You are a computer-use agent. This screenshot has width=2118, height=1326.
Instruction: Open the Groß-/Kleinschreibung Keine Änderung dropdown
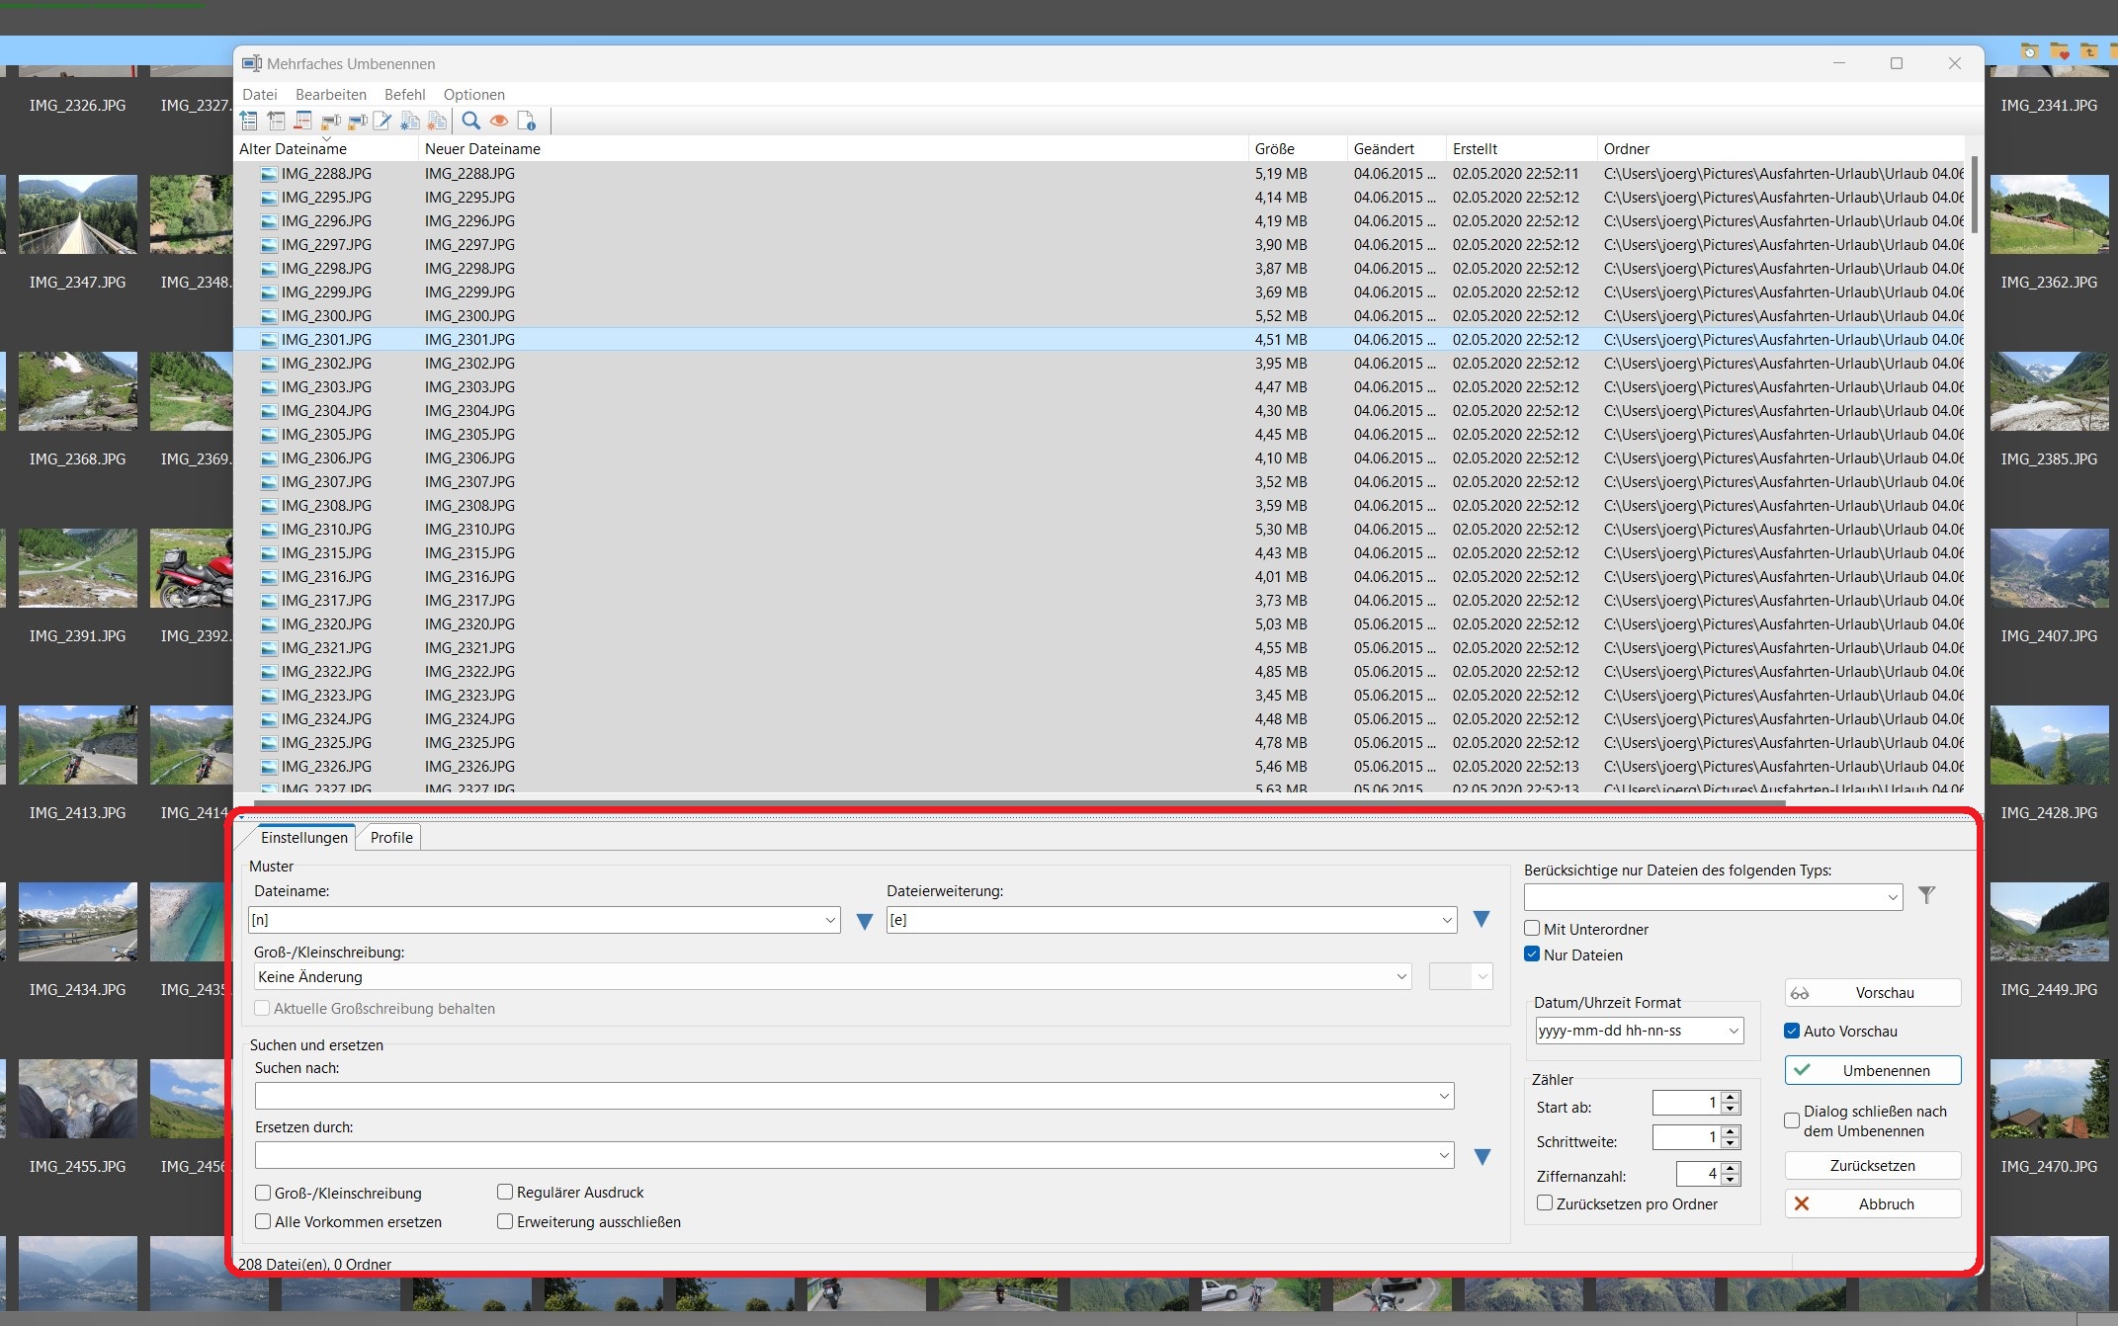point(1400,976)
